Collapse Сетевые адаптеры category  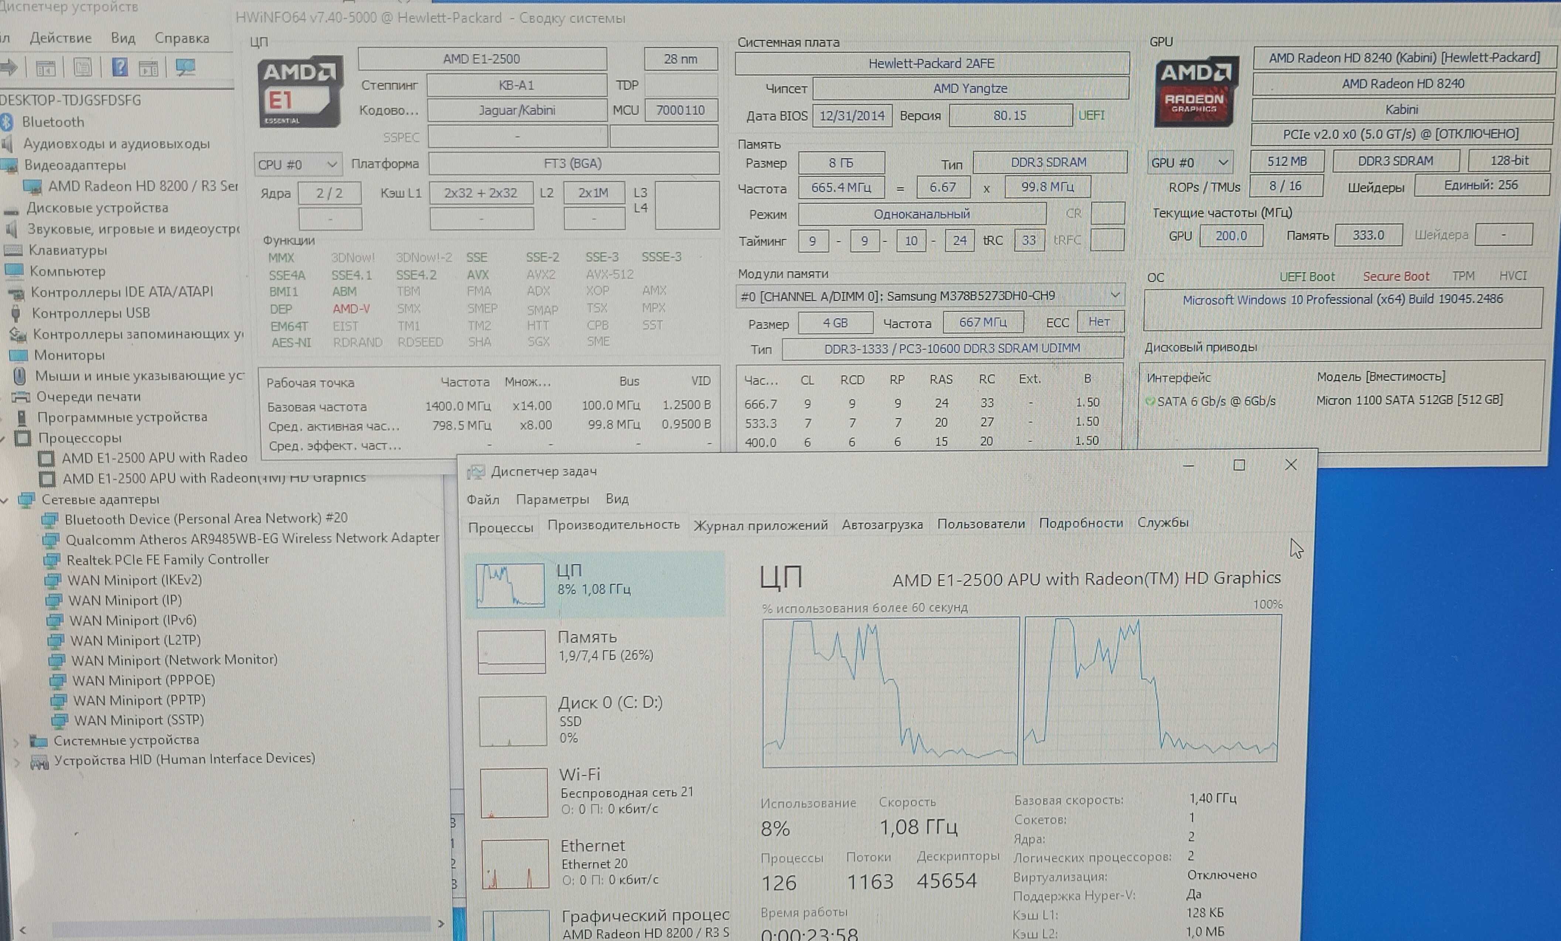[x=4, y=500]
